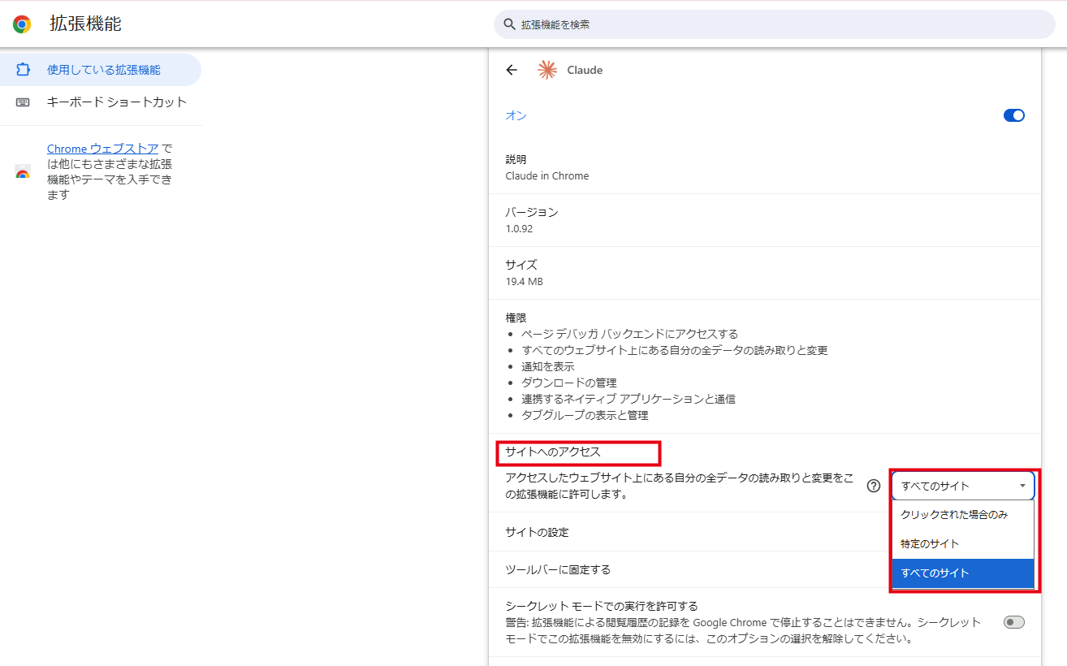Click the 連携するネイティブ アプリケーションと通信 permission entry

[x=629, y=399]
